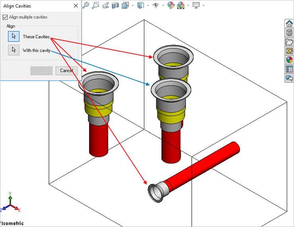
Task: Open Custom Properties task pane icon
Action: [x=289, y=69]
